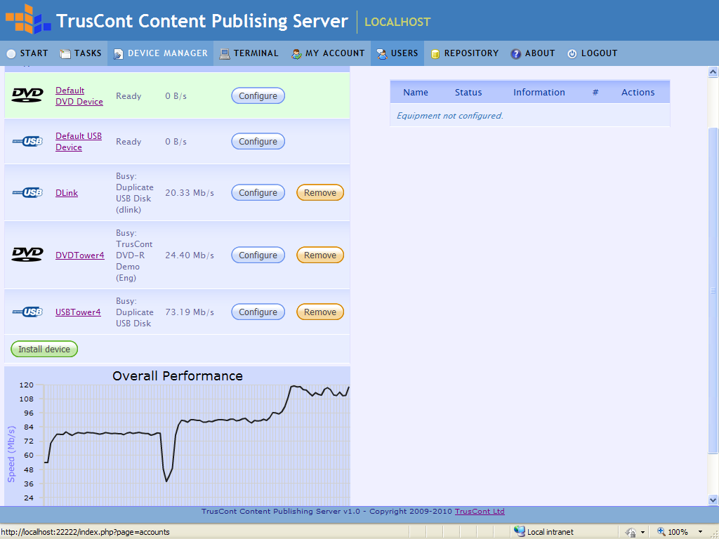Screen dimensions: 719x539
Task: Click the vertical scrollbar thumb
Action: coord(713,290)
